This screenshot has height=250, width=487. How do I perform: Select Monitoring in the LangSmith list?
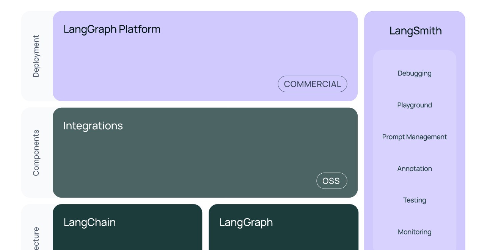[414, 232]
